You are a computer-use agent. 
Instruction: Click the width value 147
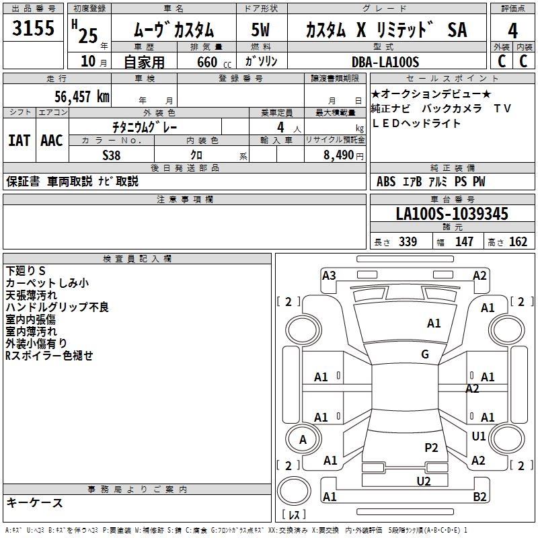click(x=464, y=241)
